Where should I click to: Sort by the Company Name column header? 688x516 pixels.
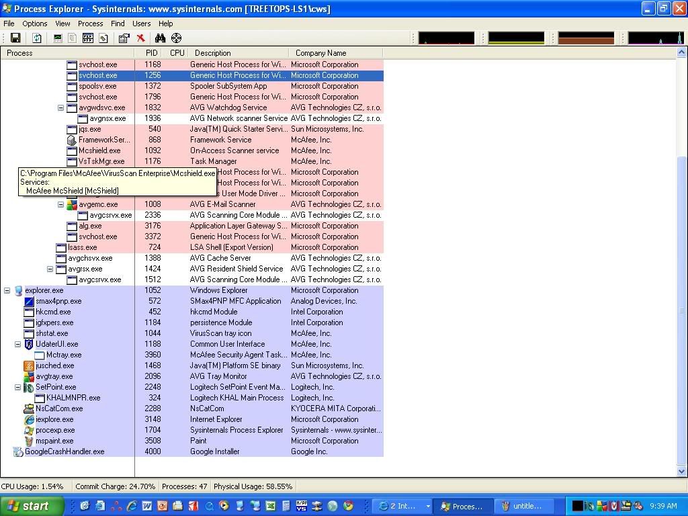pyautogui.click(x=336, y=53)
